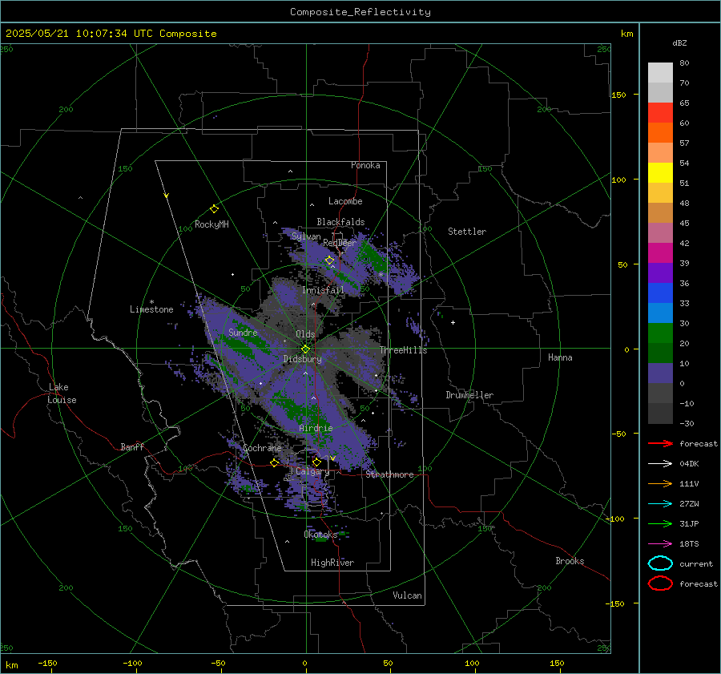The image size is (721, 674).
Task: Click the cyan 27ZW arrow in legend
Action: 660,504
